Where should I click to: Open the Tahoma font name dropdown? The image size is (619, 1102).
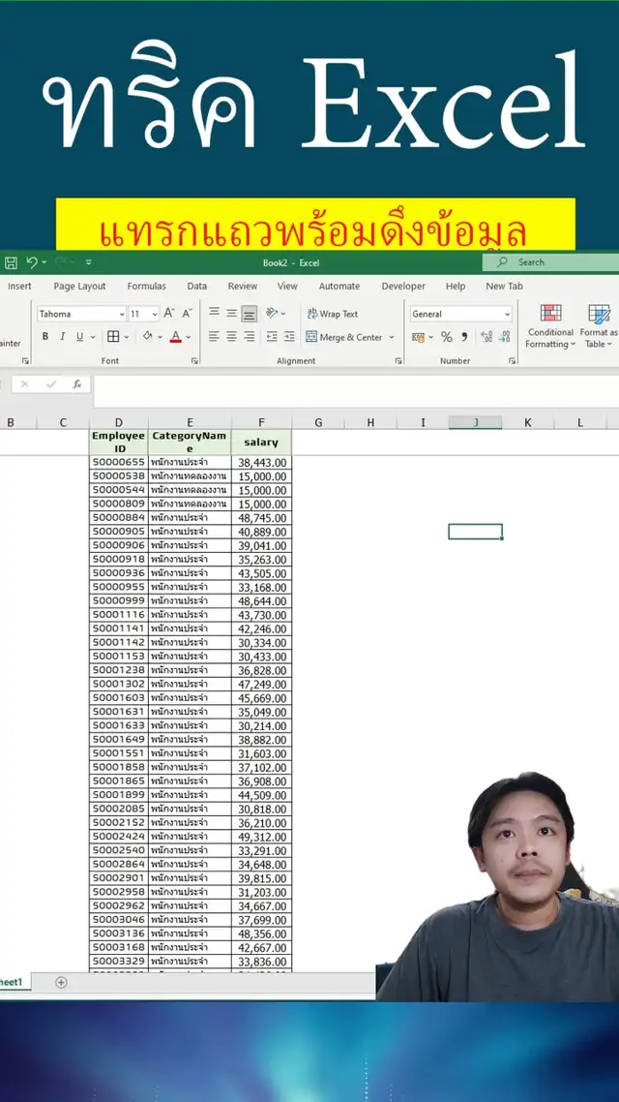(x=121, y=314)
